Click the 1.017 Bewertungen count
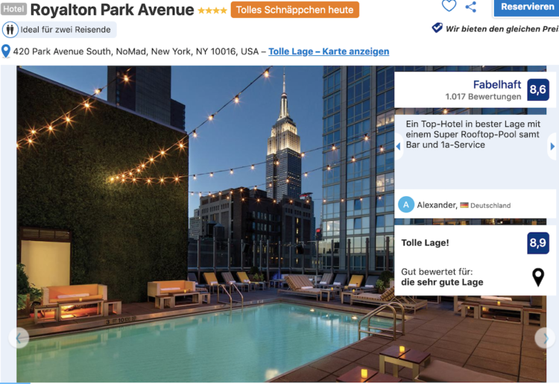The height and width of the screenshot is (384, 559). (x=483, y=97)
